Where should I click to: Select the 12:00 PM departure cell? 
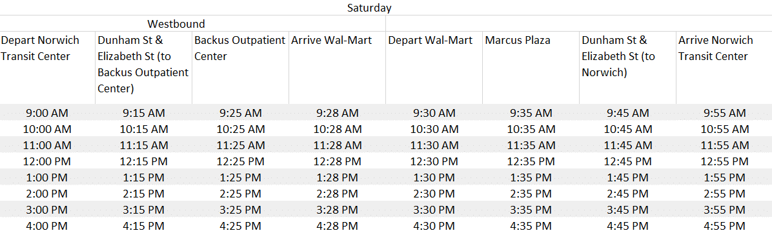pyautogui.click(x=47, y=161)
